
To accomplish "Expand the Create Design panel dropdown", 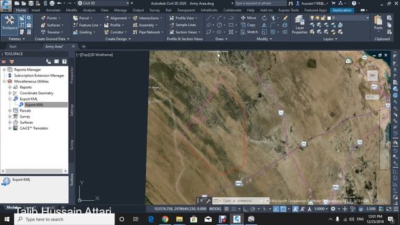I will [118, 39].
